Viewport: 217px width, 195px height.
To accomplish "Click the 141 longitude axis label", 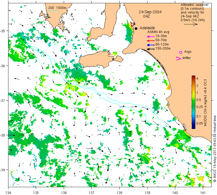I will coord(203,193).
